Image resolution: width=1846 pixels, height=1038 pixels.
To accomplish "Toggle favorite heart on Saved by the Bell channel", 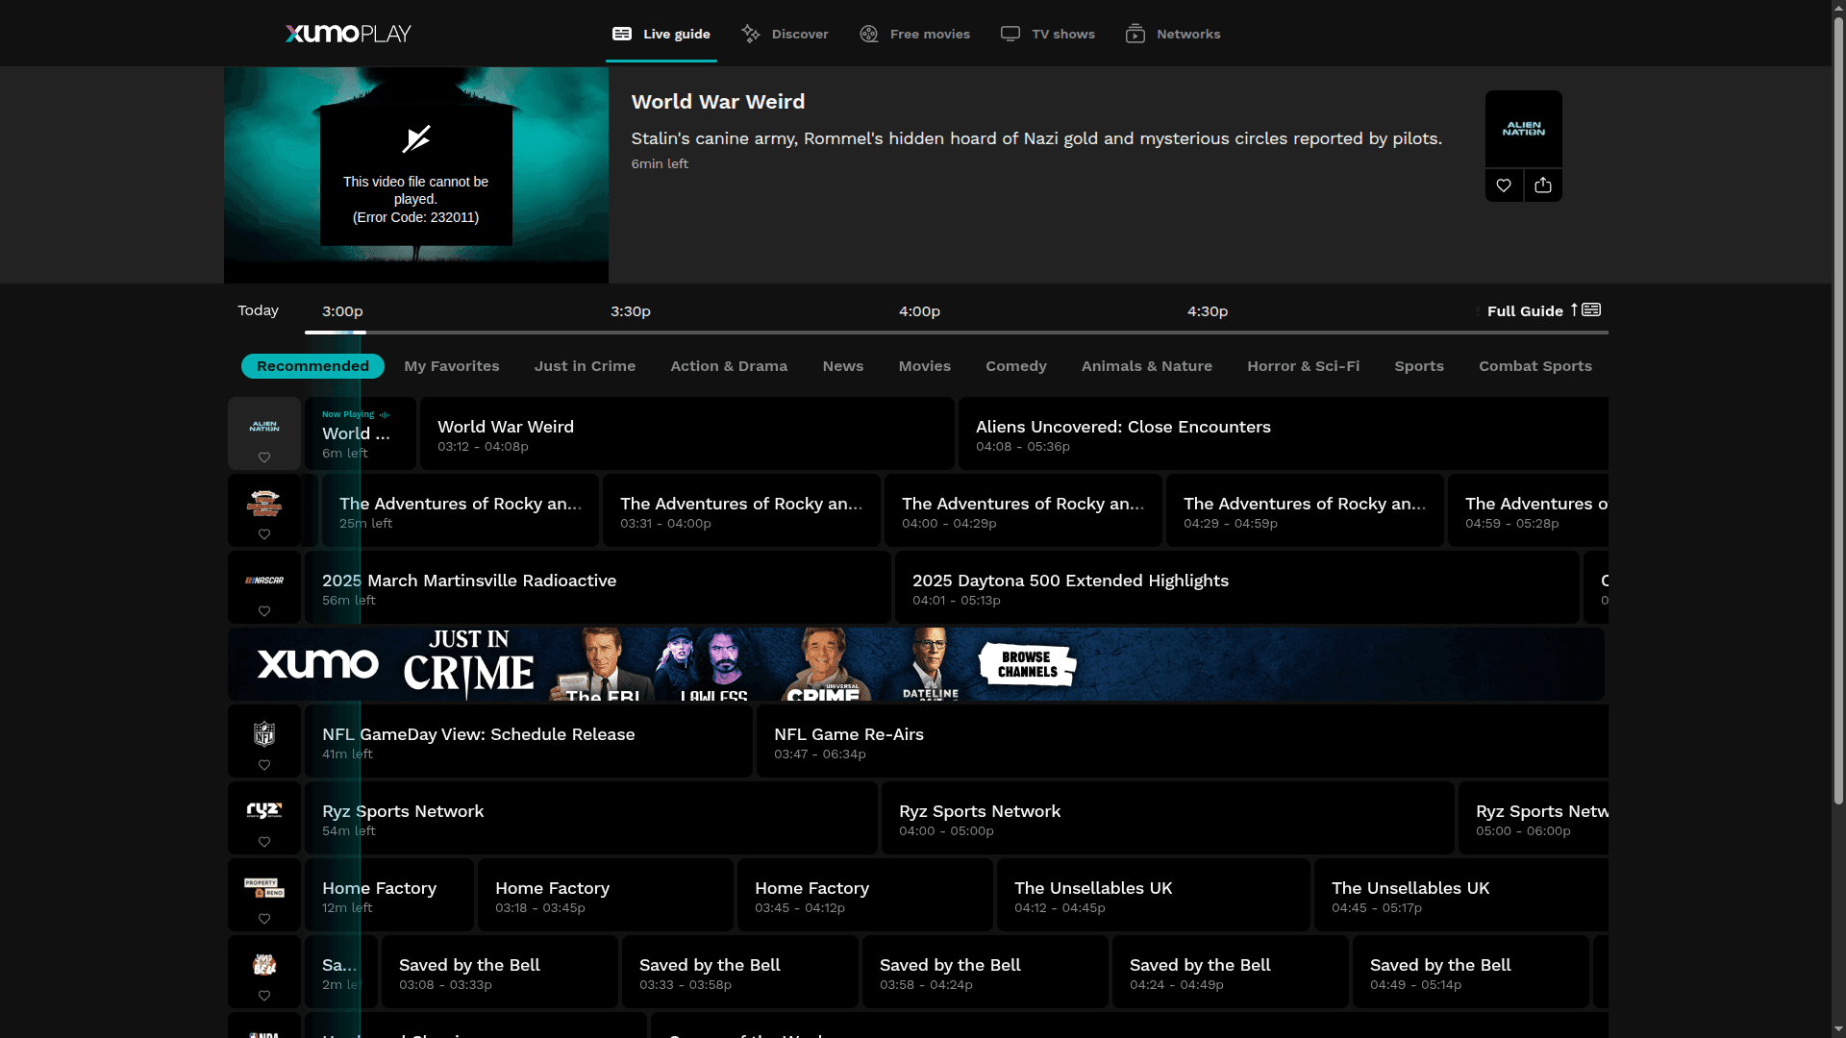I will pyautogui.click(x=264, y=996).
